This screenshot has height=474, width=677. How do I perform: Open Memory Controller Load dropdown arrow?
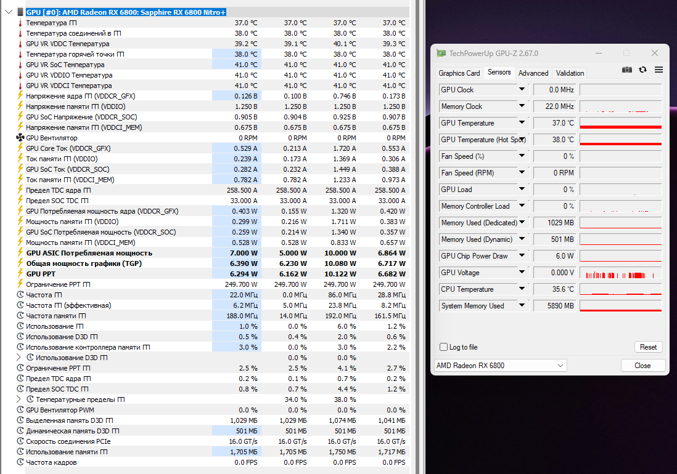click(x=522, y=206)
